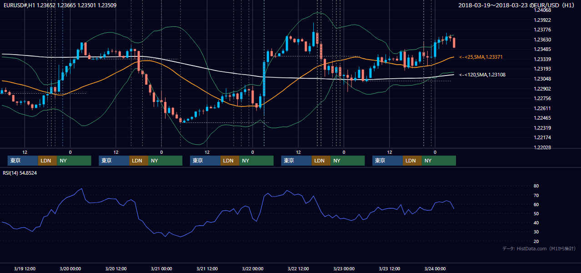Click price axis label 1.24068
Screen dimensions: 581x273
pos(543,10)
